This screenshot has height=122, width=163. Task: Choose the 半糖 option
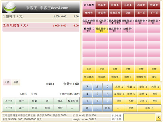pyautogui.click(x=154, y=69)
